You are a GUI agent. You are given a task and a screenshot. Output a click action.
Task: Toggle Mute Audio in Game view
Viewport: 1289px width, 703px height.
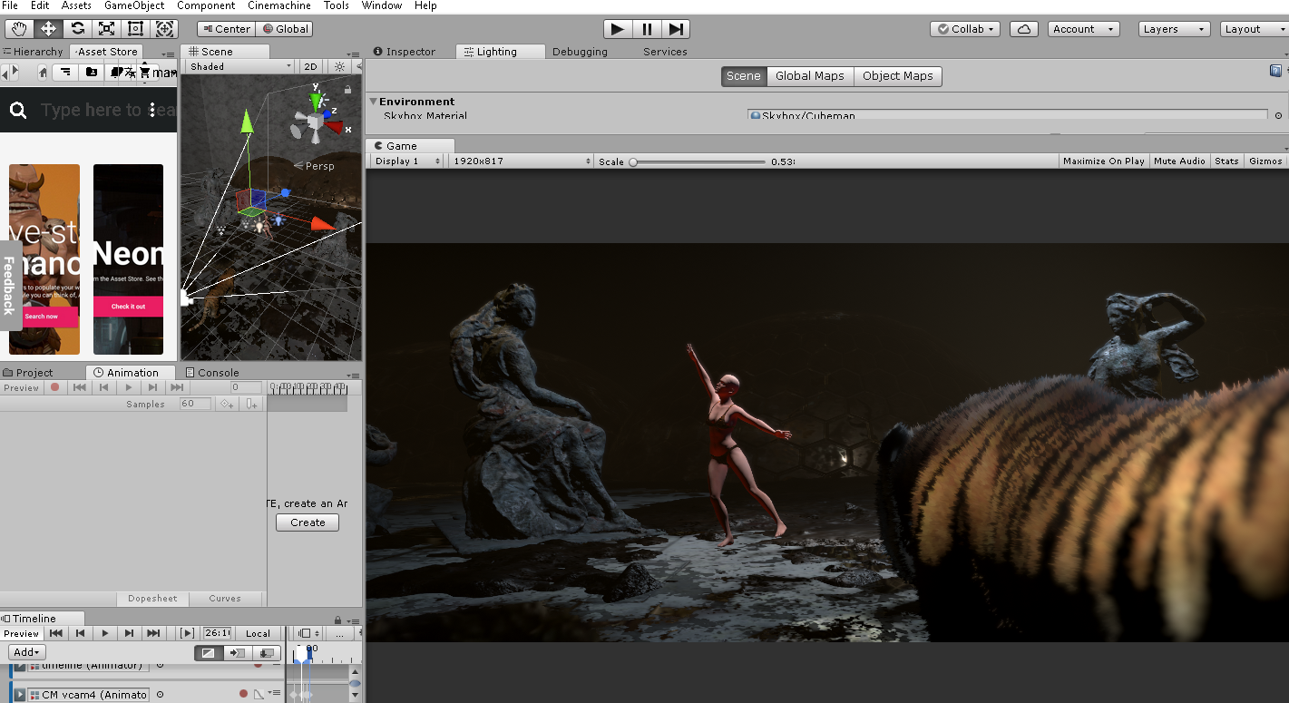tap(1179, 161)
